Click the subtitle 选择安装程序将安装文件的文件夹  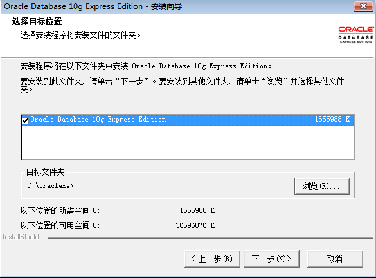pos(80,35)
